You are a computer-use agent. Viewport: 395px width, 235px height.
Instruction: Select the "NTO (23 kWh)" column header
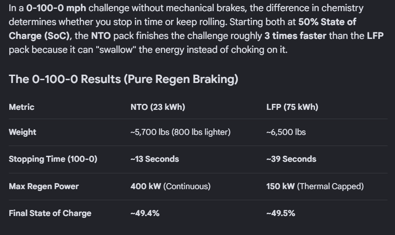click(158, 107)
